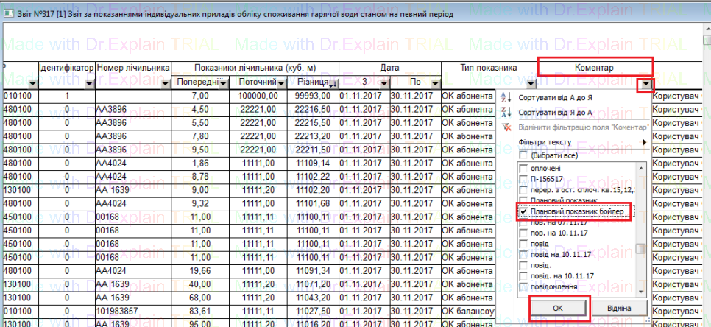Click the sort Z to A icon
The width and height of the screenshot is (711, 327).
[x=505, y=113]
